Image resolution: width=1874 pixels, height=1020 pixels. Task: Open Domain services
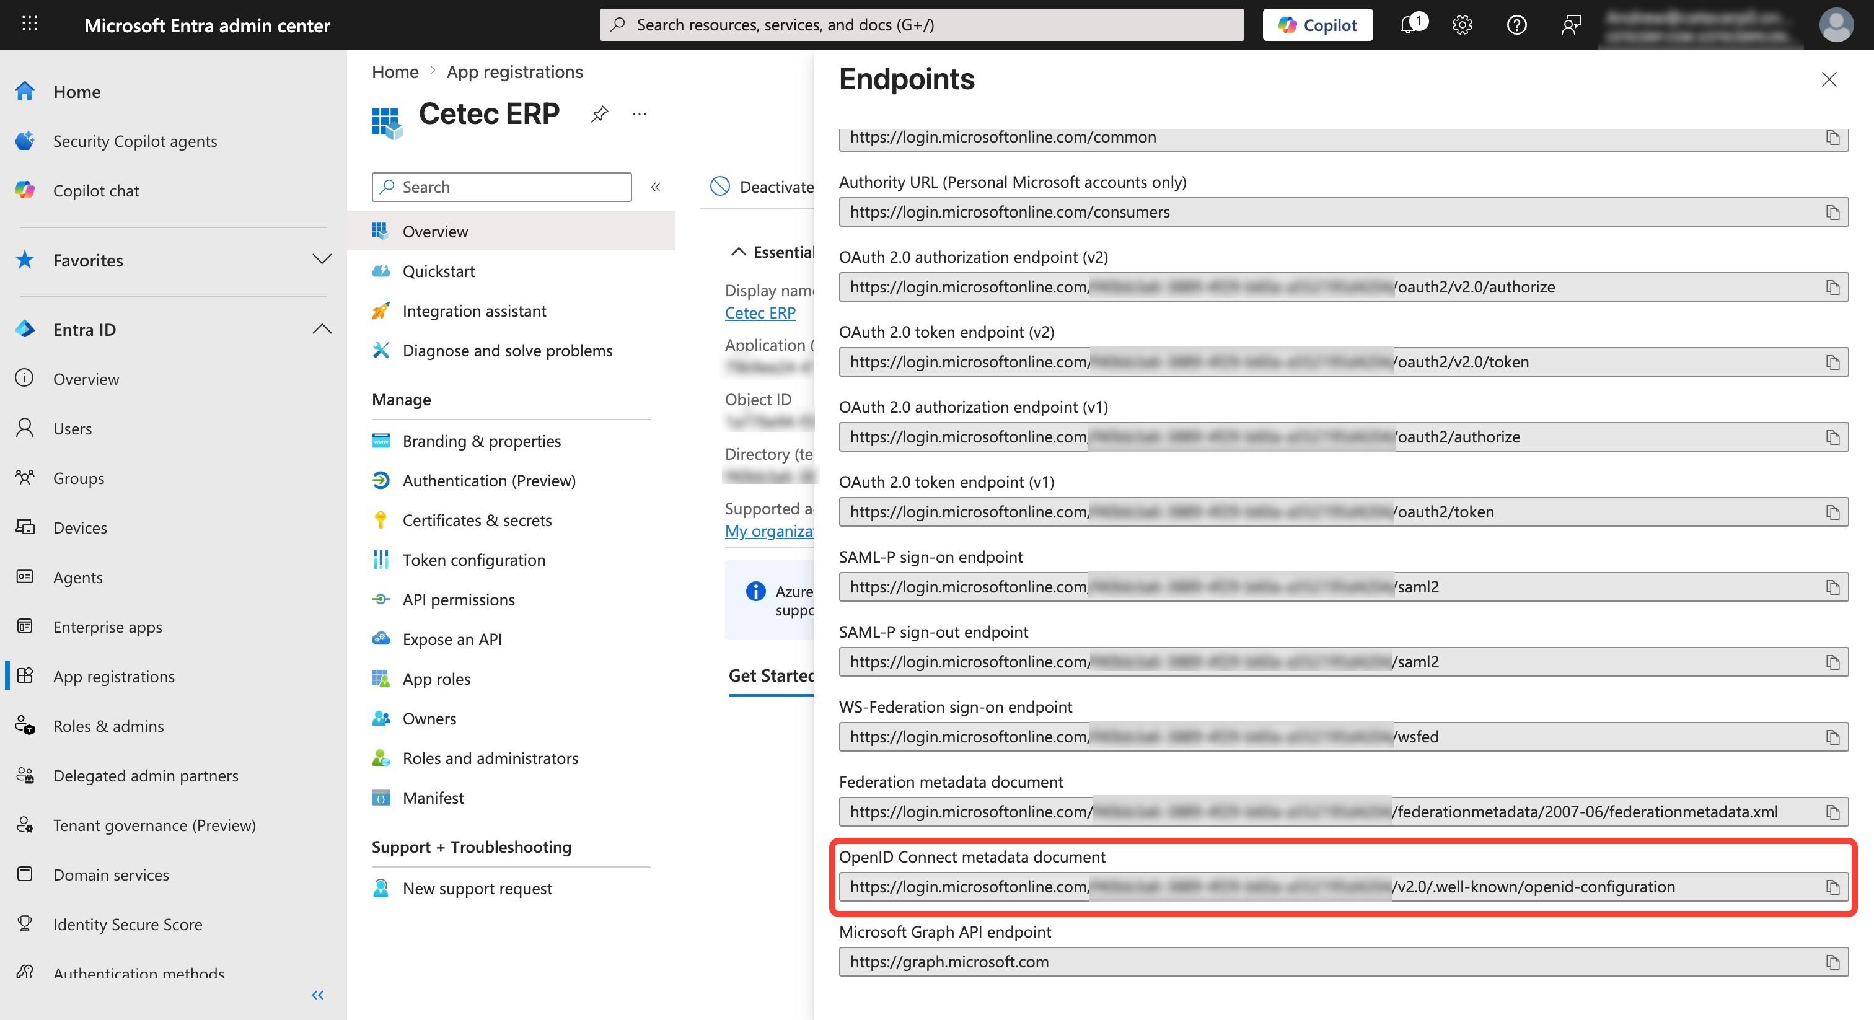(110, 874)
